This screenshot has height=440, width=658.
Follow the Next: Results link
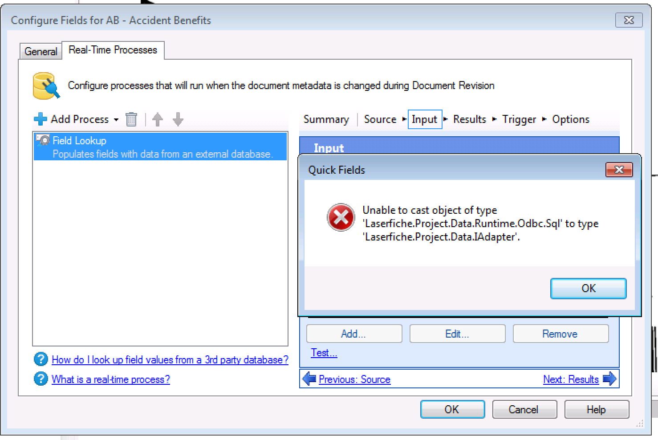pos(571,379)
